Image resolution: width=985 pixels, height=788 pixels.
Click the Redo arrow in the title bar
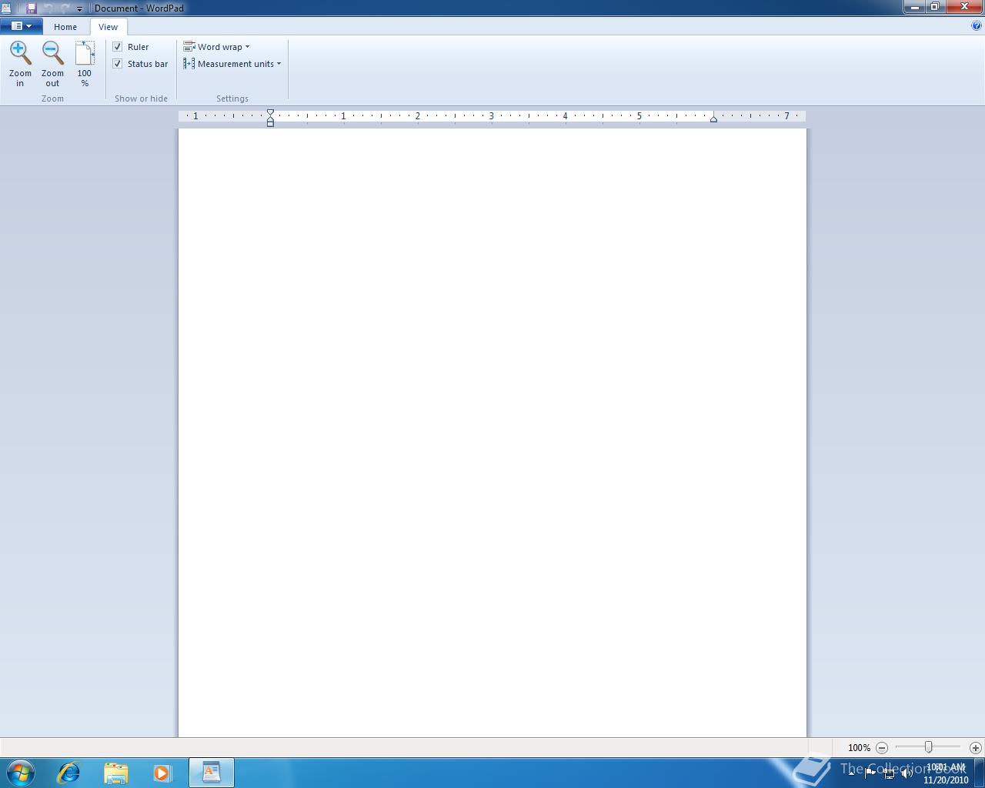65,8
